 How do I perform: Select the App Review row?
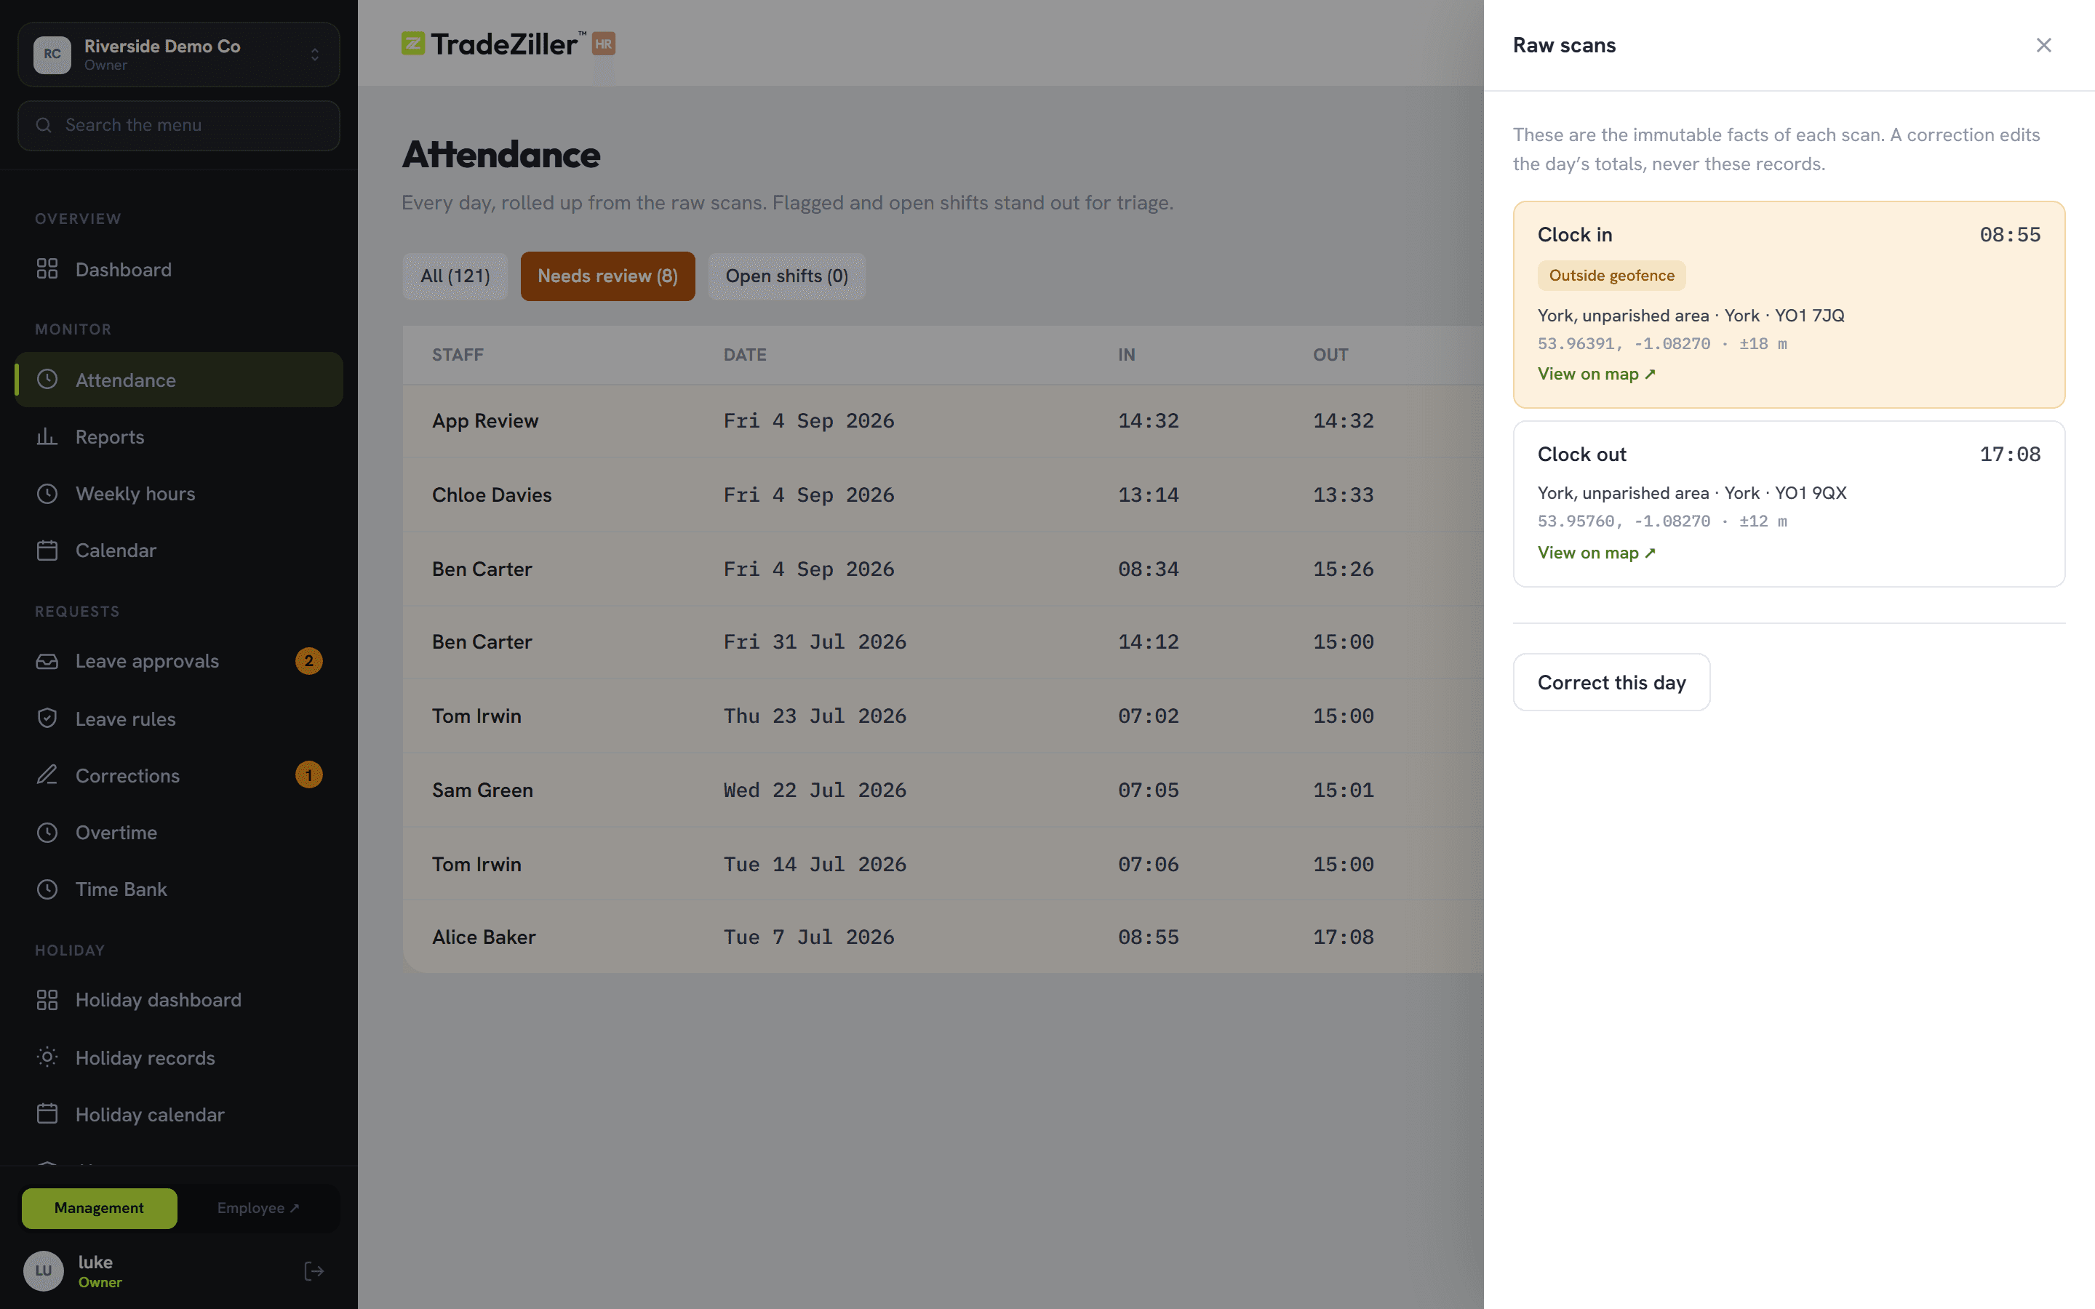[x=943, y=421]
